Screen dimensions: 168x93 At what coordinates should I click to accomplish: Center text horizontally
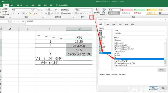(x=49, y=13)
